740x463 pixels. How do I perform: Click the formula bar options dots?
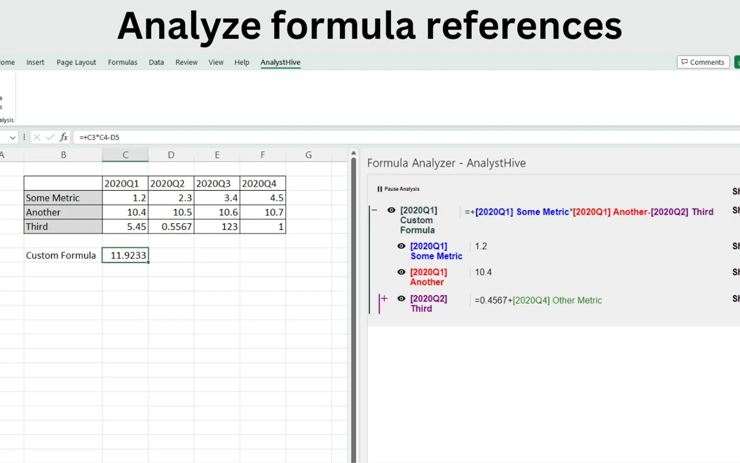click(x=24, y=137)
